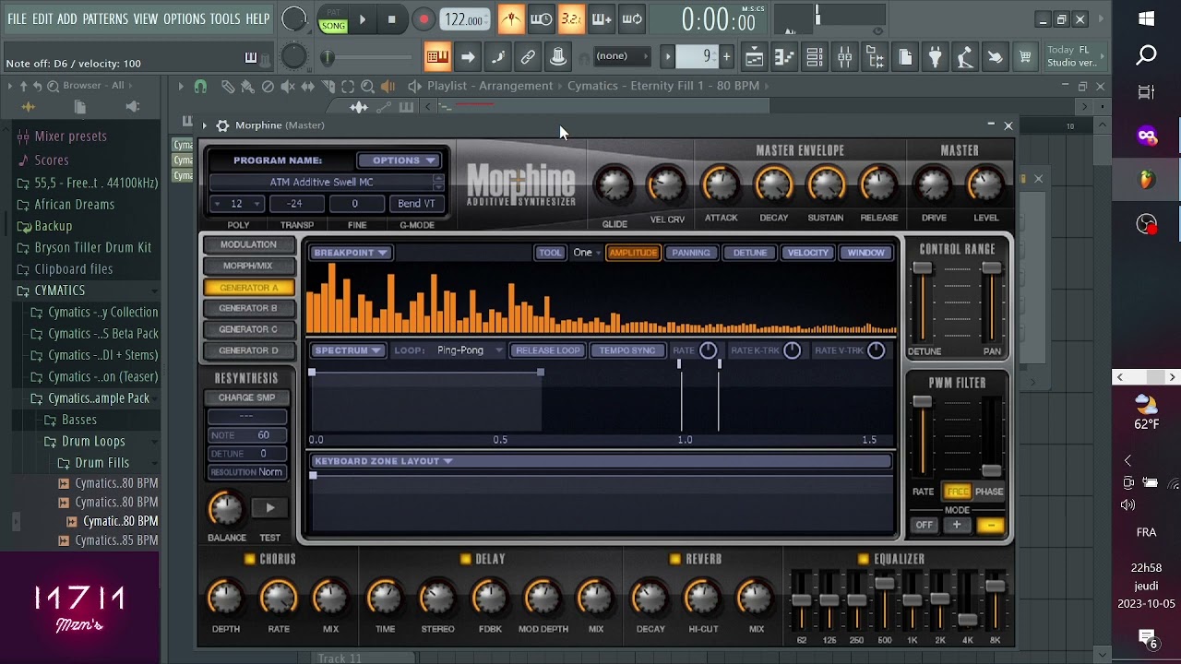Image resolution: width=1181 pixels, height=664 pixels.
Task: Open the plugin picker plug icon
Action: pyautogui.click(x=935, y=57)
